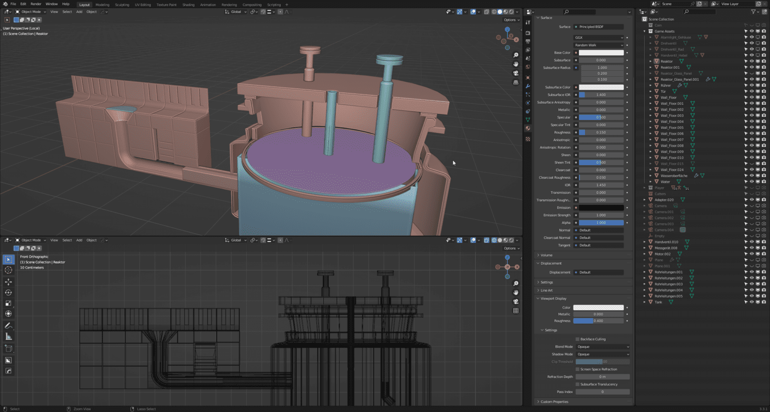
Task: Open the Blend Mode dropdown
Action: (603, 347)
